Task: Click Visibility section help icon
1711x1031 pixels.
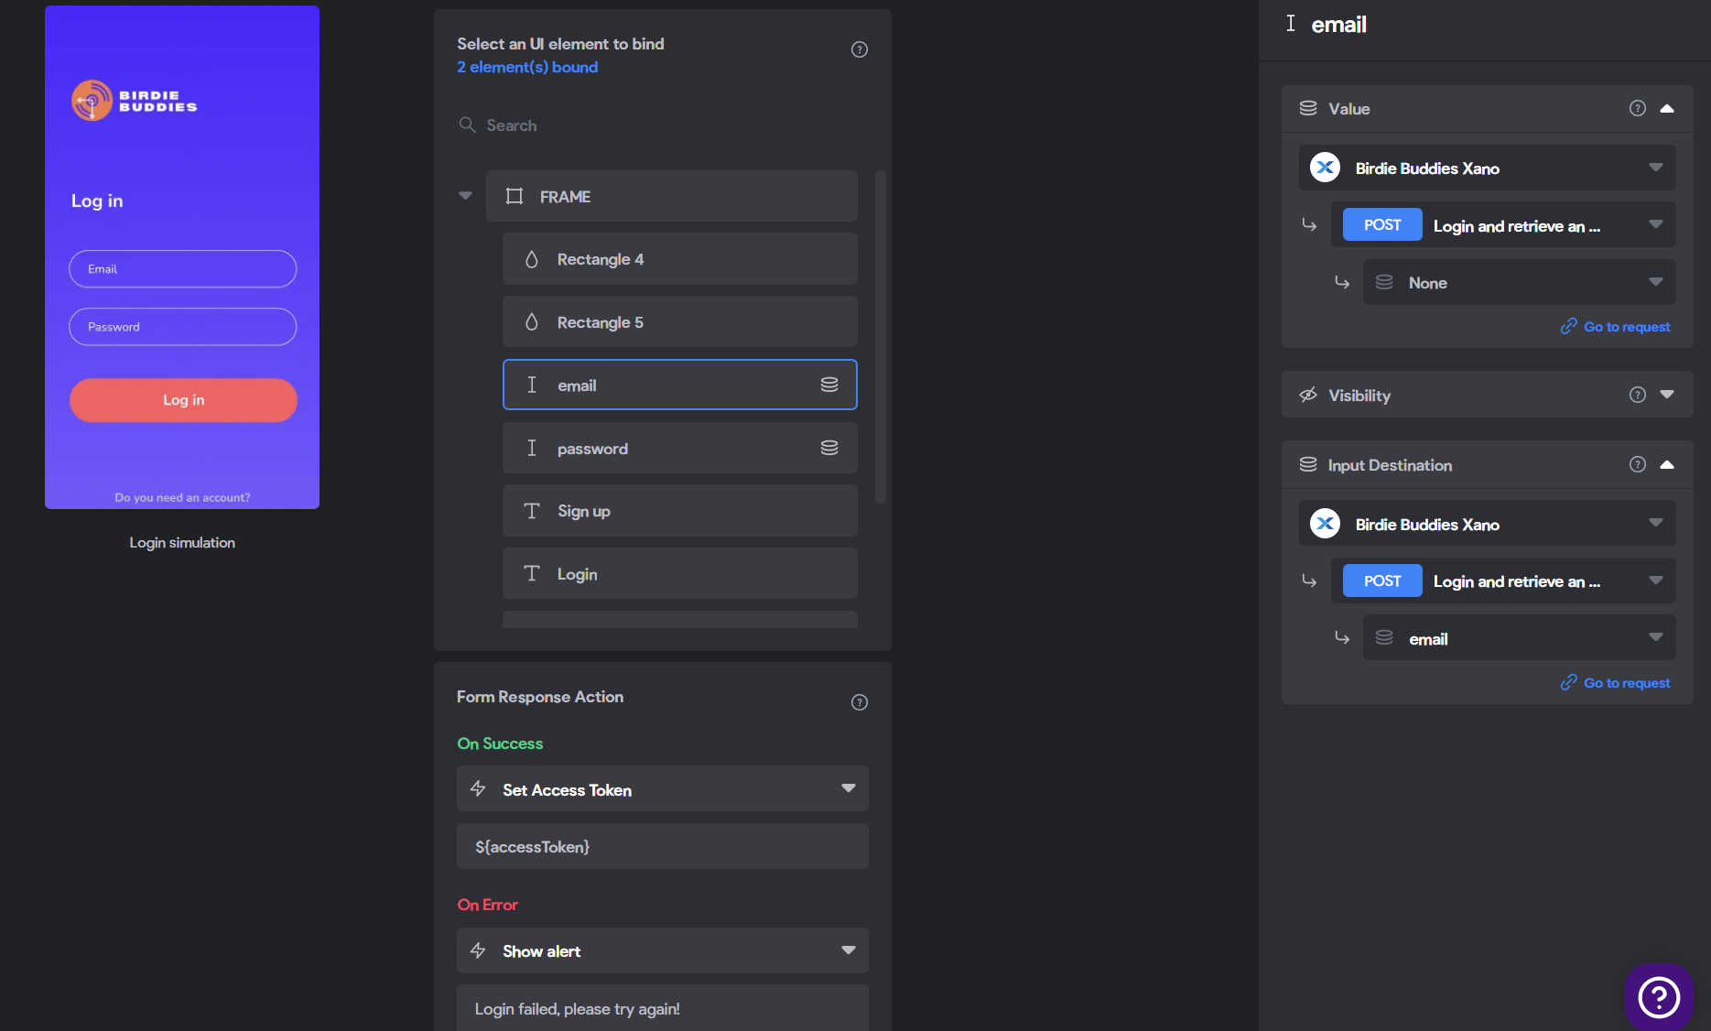Action: click(1637, 395)
